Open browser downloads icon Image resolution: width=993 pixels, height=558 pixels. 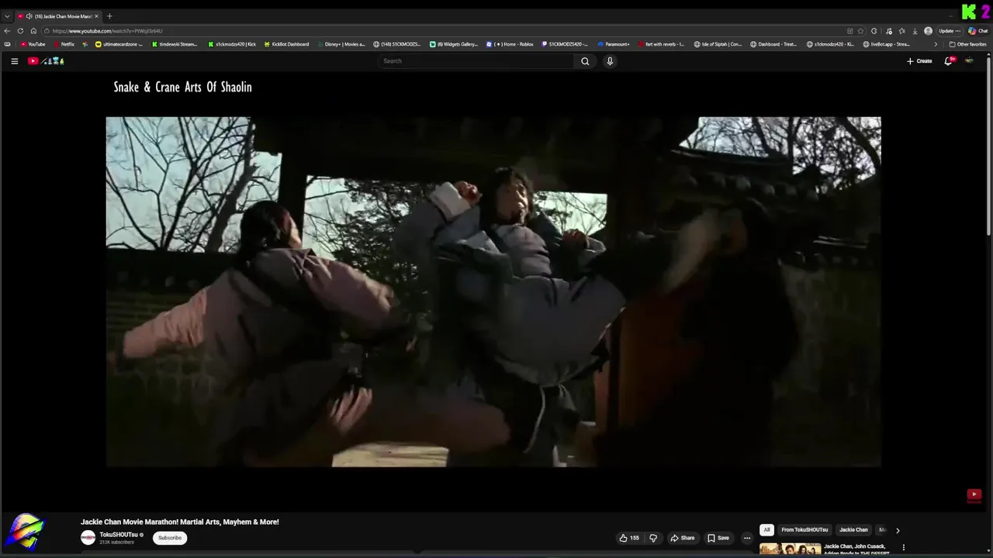[x=915, y=31]
